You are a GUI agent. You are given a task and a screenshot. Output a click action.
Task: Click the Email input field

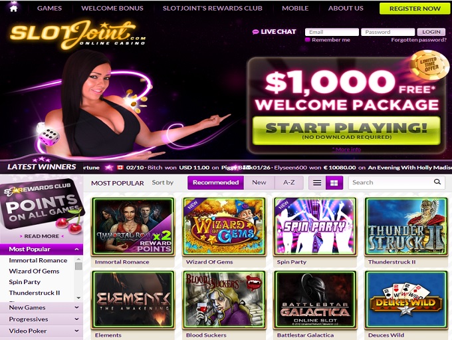tap(332, 32)
